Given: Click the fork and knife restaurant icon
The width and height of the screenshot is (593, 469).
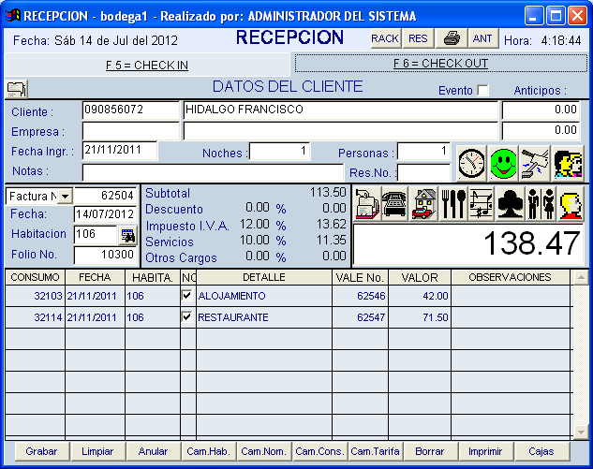Looking at the screenshot, I should coord(453,203).
